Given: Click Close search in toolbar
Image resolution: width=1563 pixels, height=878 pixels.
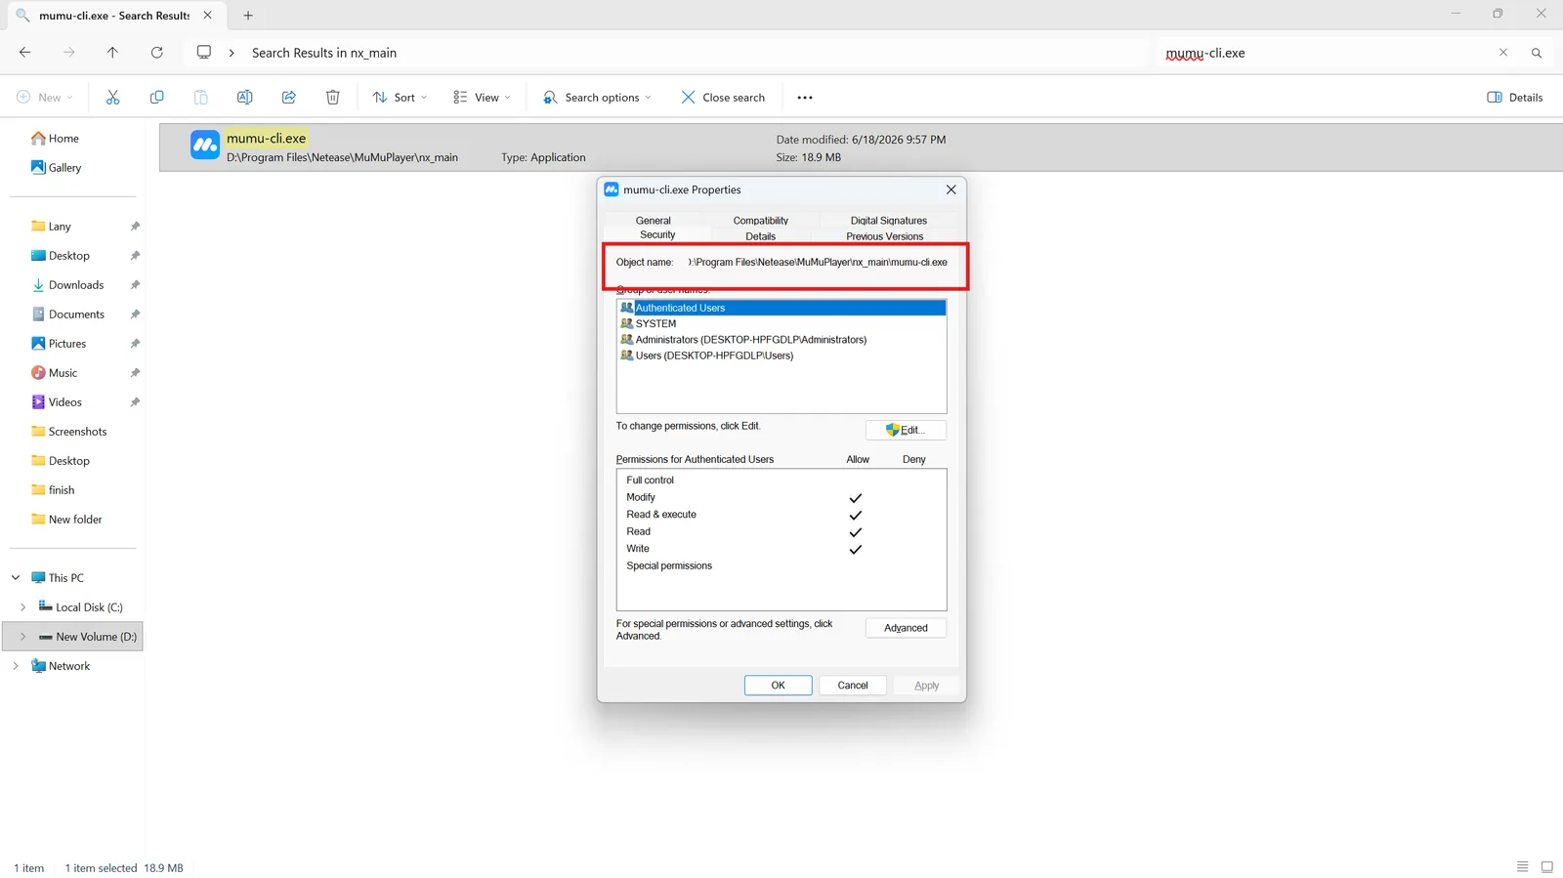Looking at the screenshot, I should pos(723,98).
